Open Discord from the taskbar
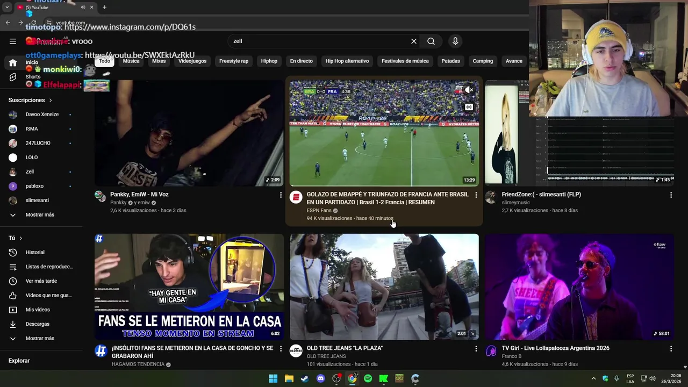Screen dimensions: 688x387 tap(321, 378)
